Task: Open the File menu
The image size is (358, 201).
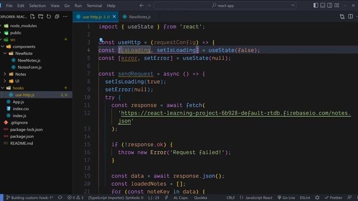Action: [x=10, y=6]
